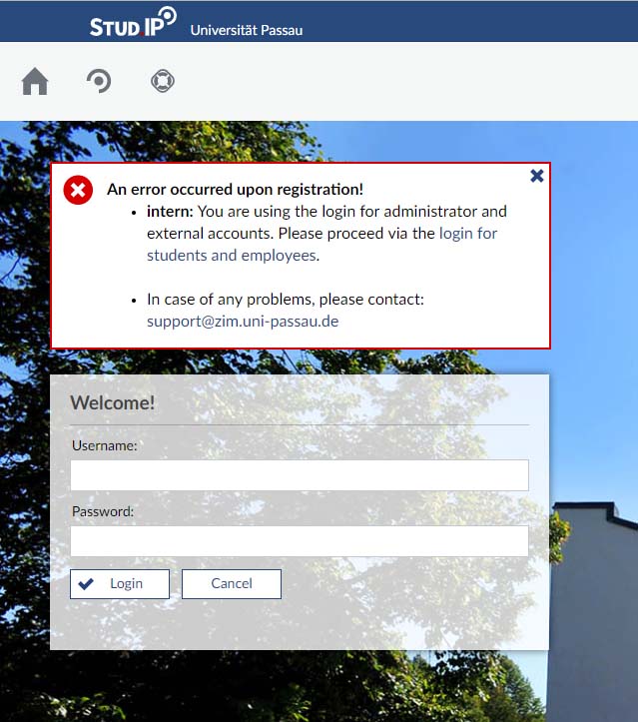Click the Username: label

(105, 445)
